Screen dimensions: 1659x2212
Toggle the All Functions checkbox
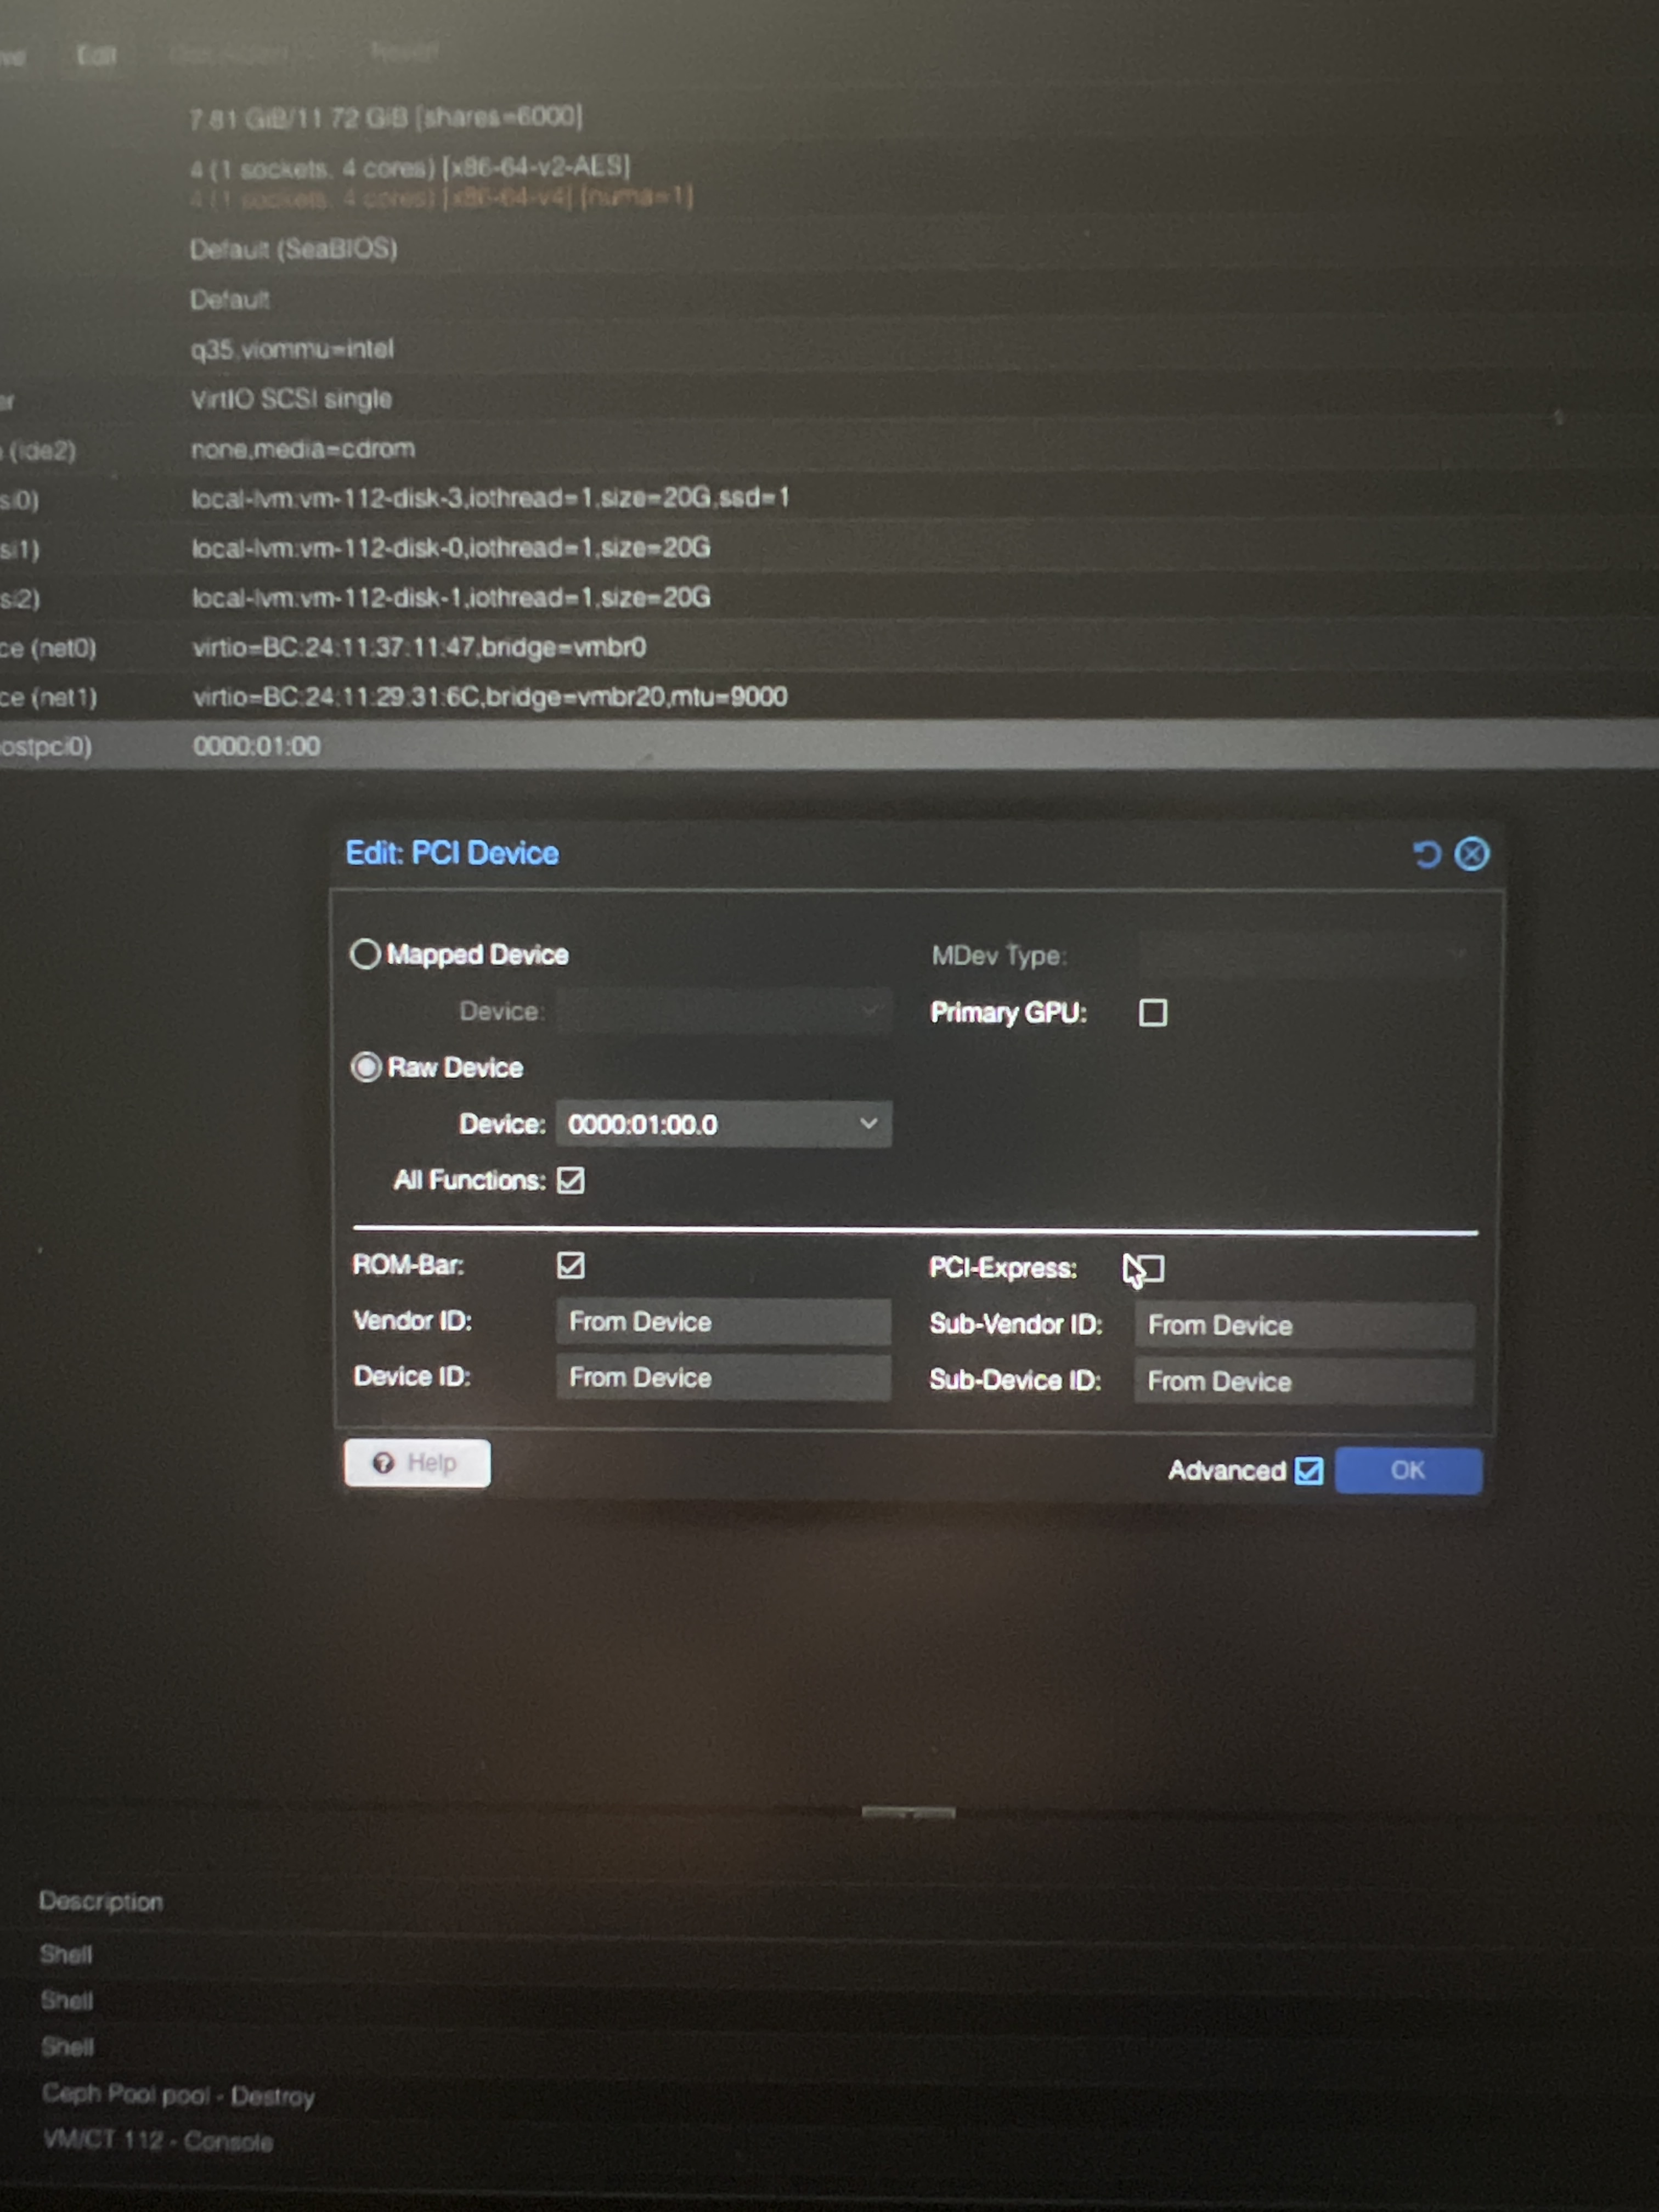click(571, 1181)
